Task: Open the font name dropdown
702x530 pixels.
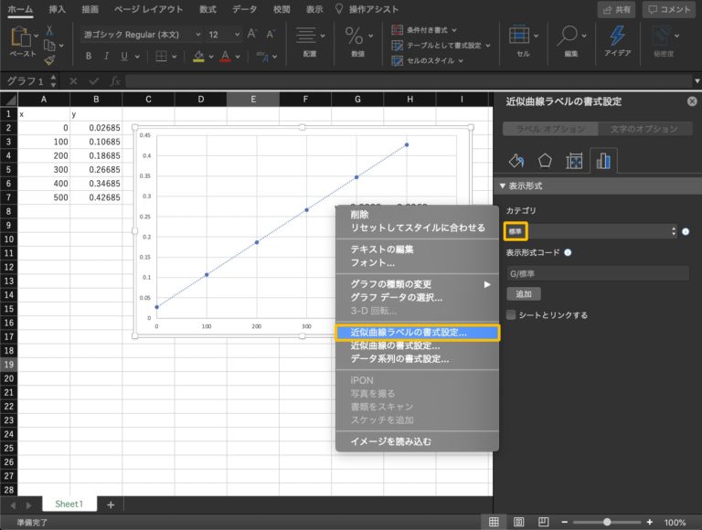Action: point(197,35)
